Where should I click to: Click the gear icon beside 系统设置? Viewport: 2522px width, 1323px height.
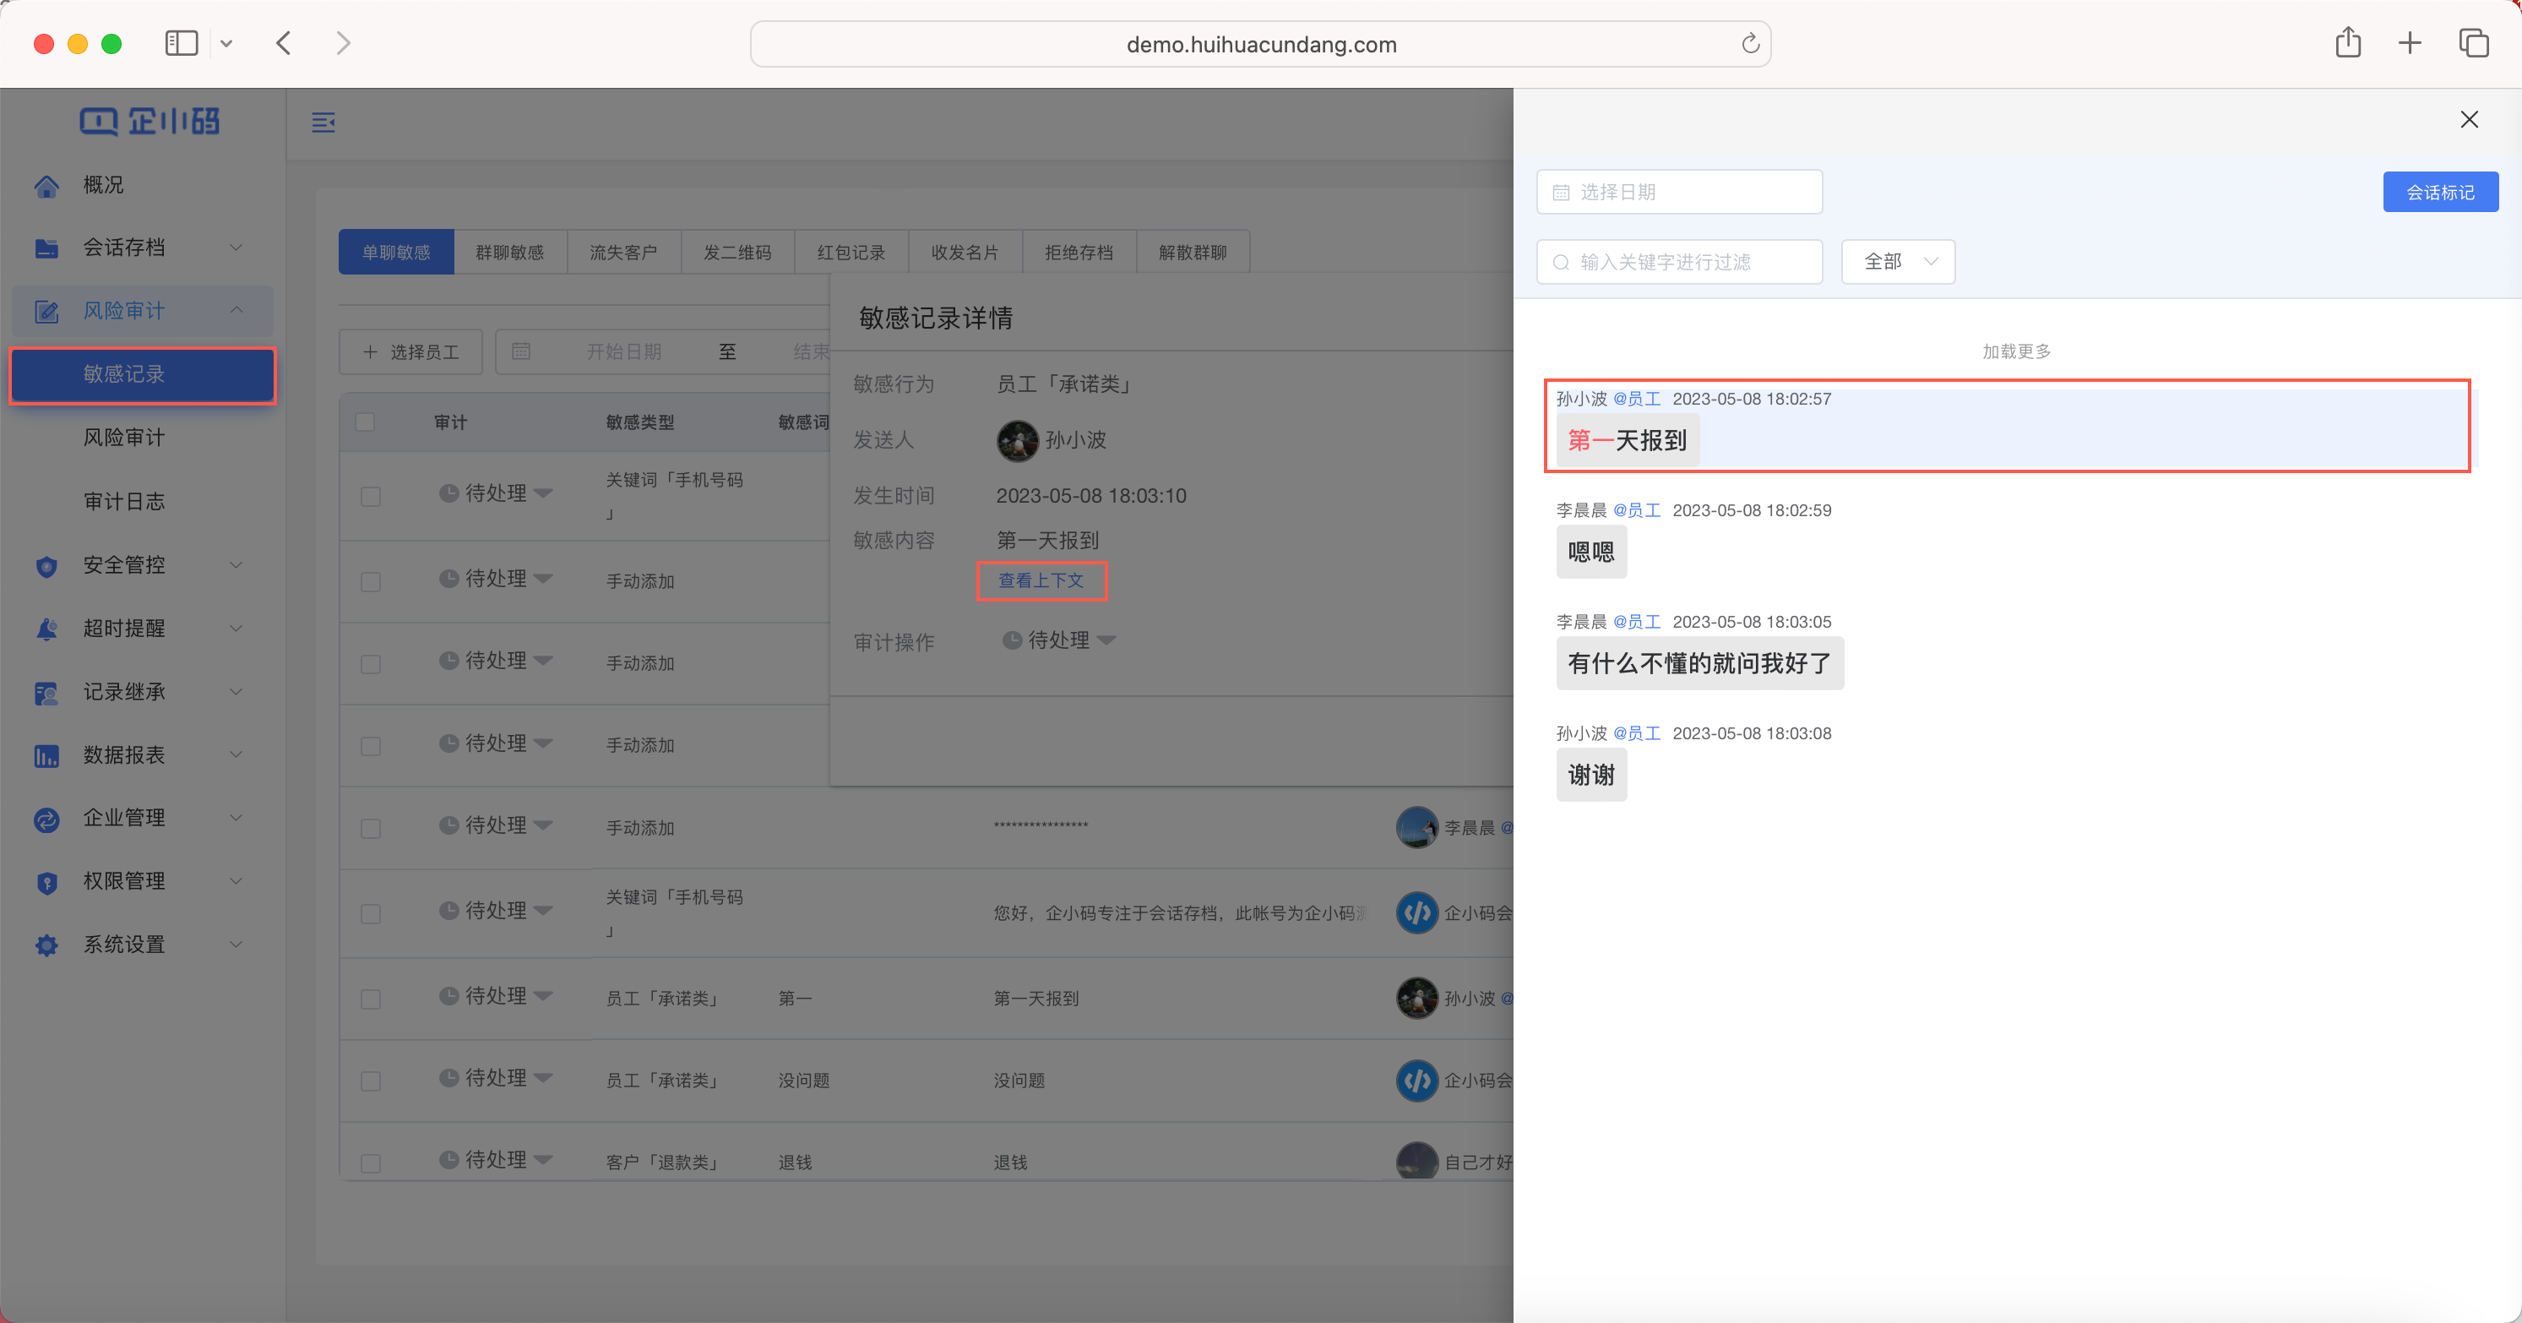pos(46,945)
